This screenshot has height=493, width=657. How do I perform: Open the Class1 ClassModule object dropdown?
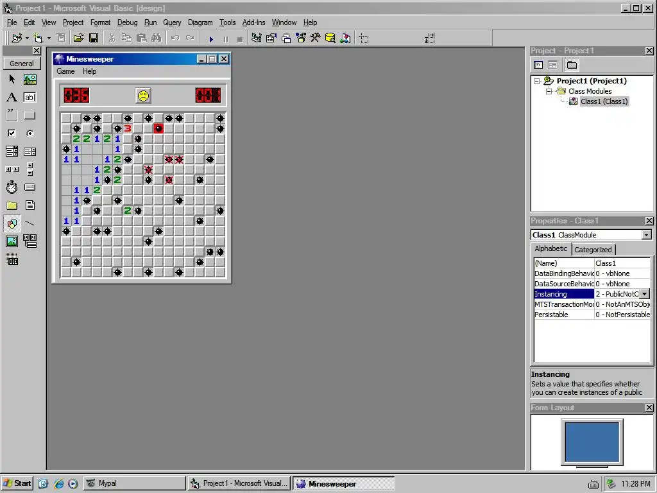[x=647, y=235]
